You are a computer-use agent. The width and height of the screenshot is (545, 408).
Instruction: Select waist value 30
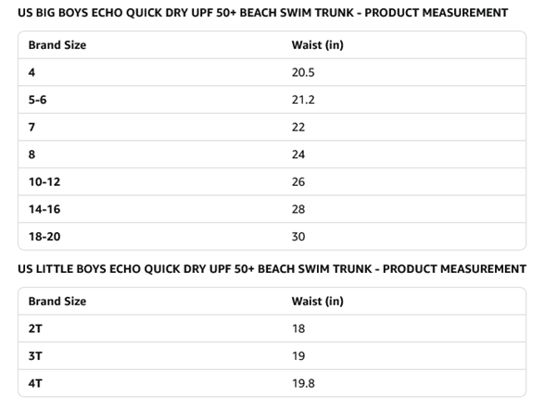click(298, 237)
